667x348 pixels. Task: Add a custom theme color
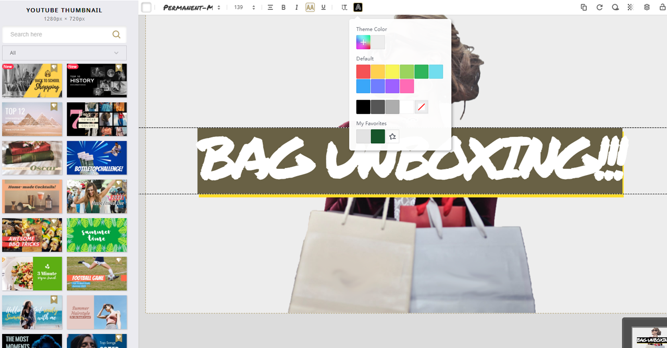[x=363, y=42]
